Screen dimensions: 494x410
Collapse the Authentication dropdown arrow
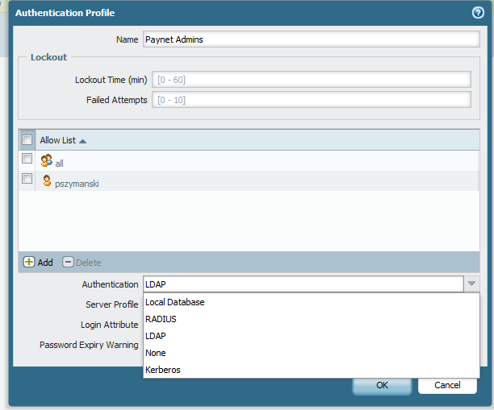[471, 284]
